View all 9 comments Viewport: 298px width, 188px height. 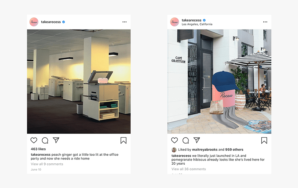click(47, 164)
